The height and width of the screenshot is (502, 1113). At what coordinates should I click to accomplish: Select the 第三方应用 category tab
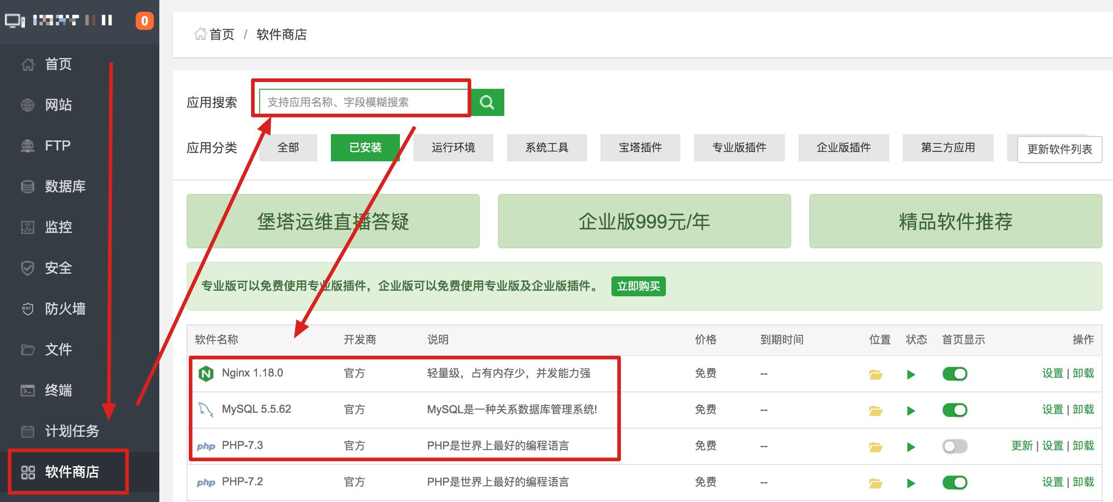click(x=948, y=148)
